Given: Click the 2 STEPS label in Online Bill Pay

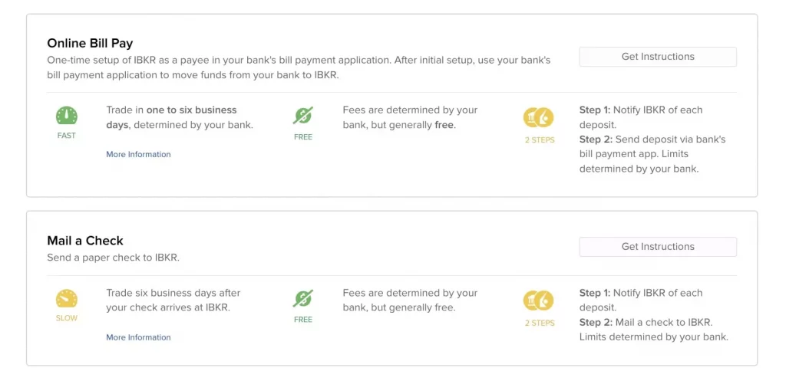Looking at the screenshot, I should pyautogui.click(x=539, y=140).
